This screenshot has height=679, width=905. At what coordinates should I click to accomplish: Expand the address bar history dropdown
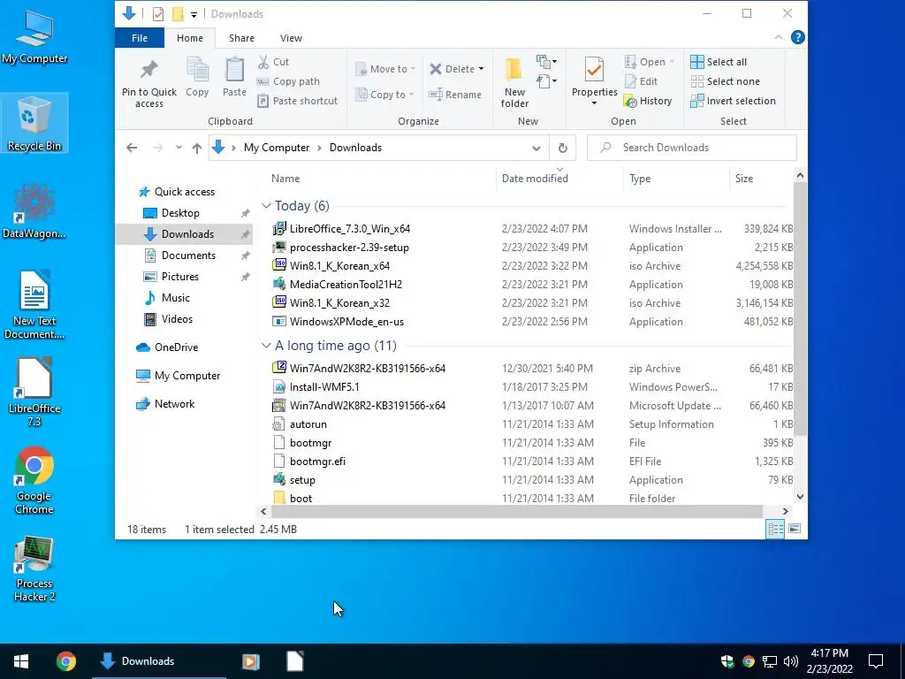point(536,148)
